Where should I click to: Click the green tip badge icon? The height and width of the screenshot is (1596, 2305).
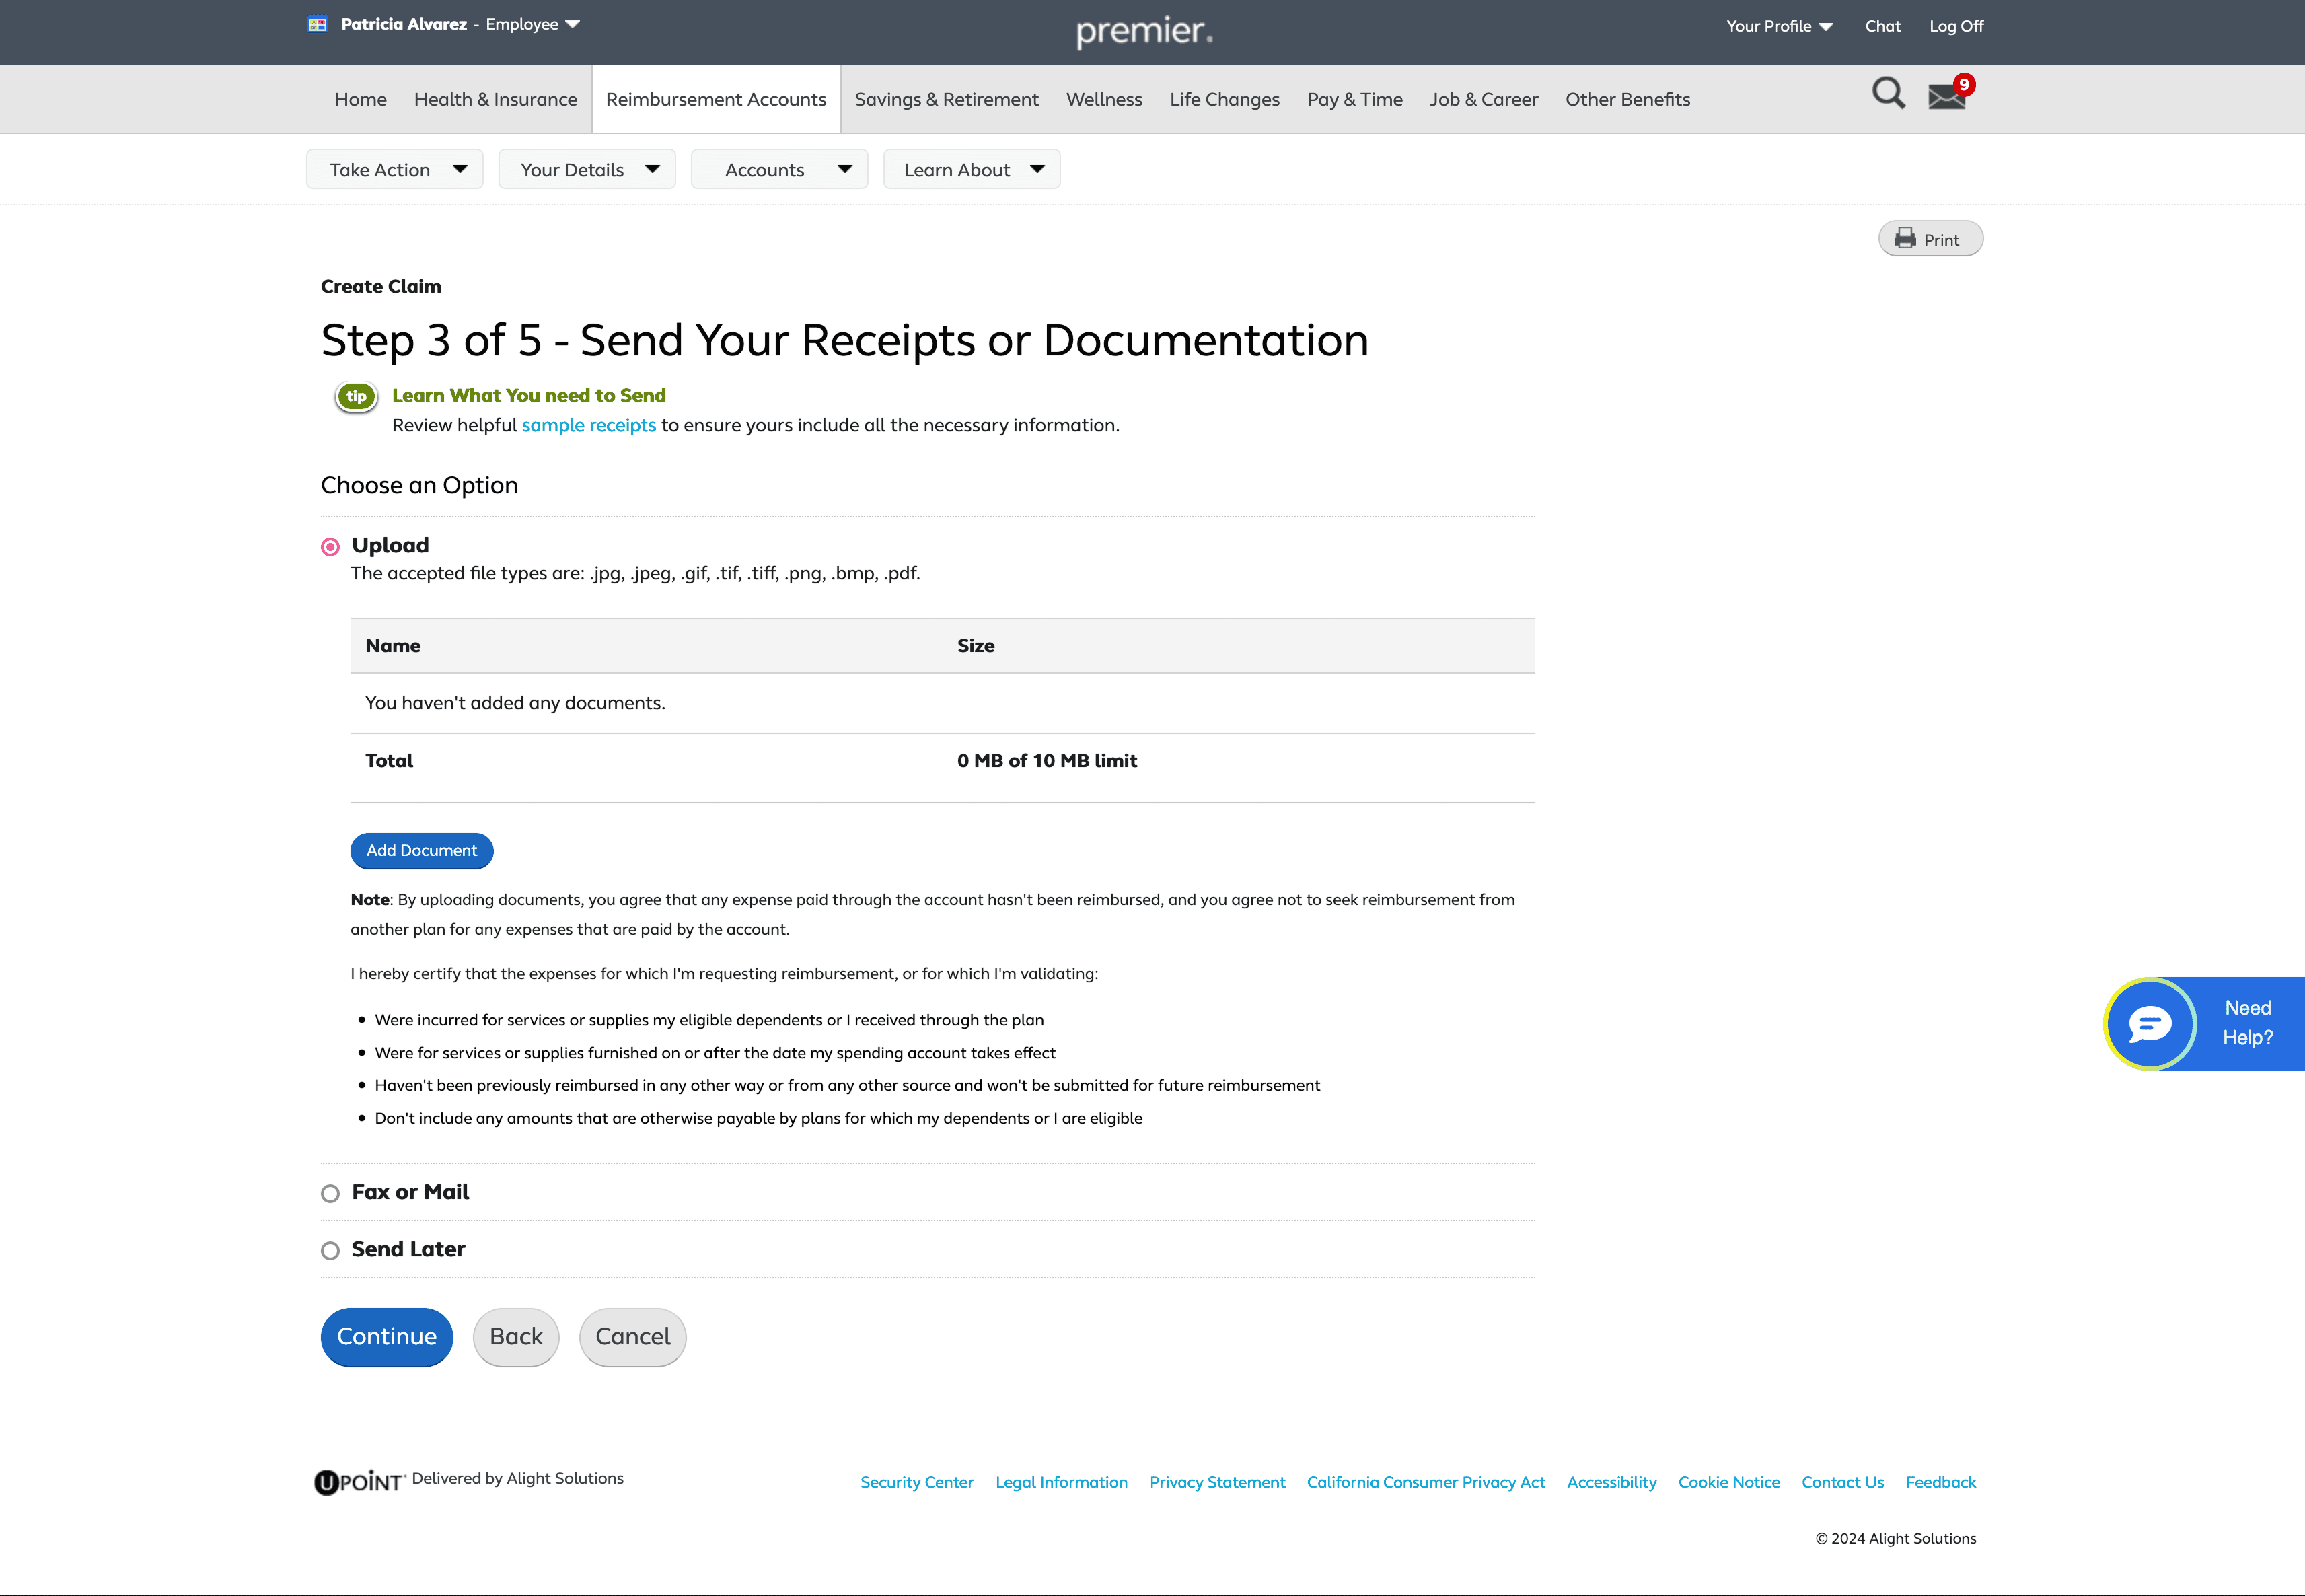tap(356, 396)
